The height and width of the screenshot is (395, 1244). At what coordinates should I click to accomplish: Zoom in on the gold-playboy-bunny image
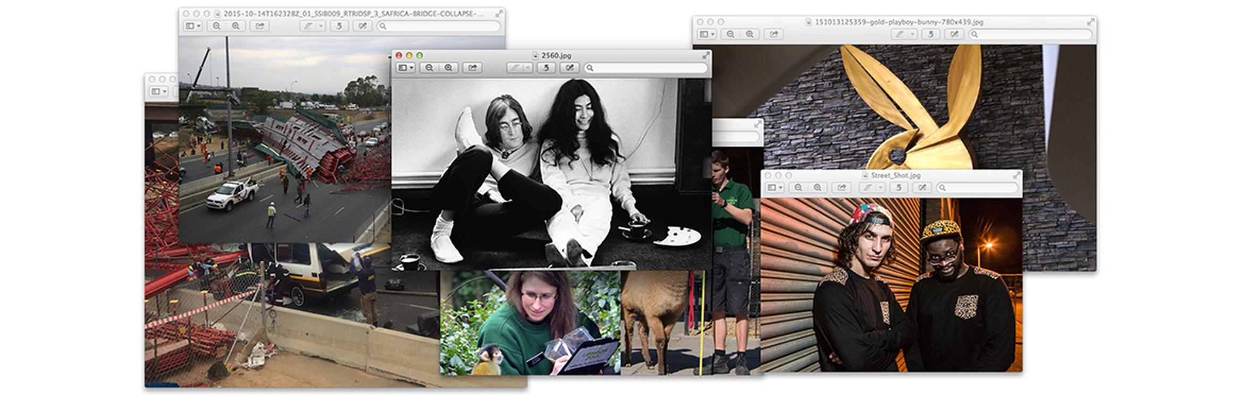[750, 34]
